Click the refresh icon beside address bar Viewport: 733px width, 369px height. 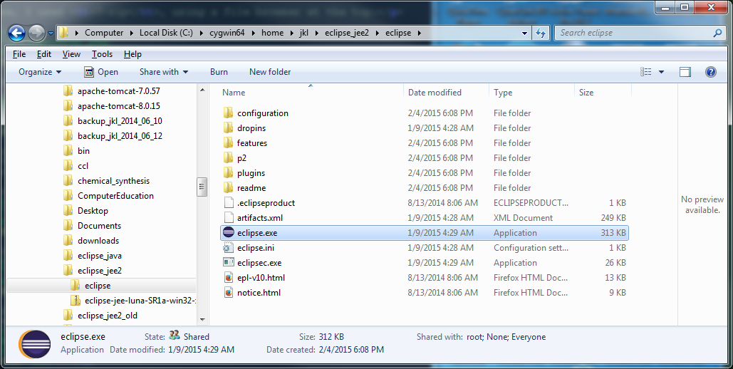pos(541,33)
